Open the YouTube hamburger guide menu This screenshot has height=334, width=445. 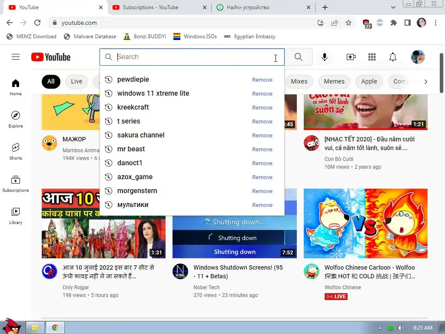click(x=16, y=57)
